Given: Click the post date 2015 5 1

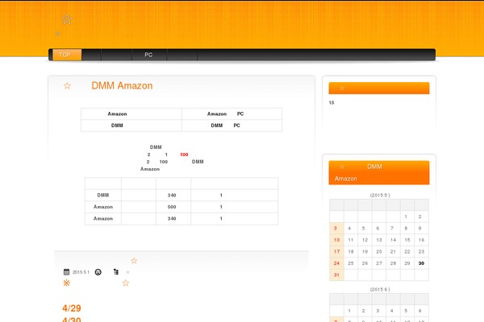Looking at the screenshot, I should [x=81, y=272].
